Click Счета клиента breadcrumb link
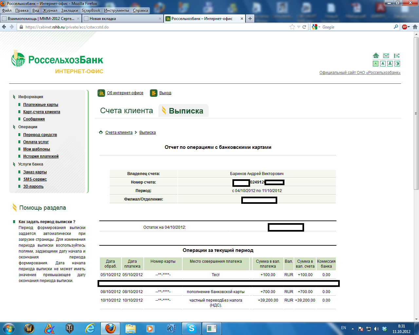The height and width of the screenshot is (335, 419). (119, 132)
